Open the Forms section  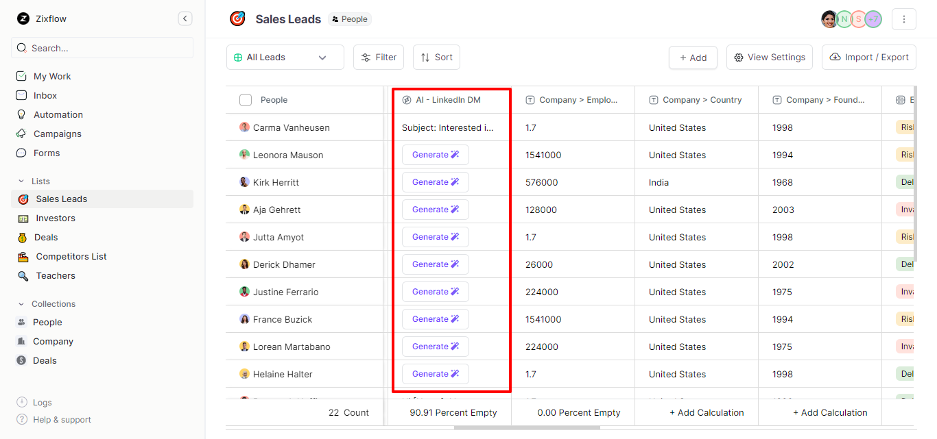(47, 153)
